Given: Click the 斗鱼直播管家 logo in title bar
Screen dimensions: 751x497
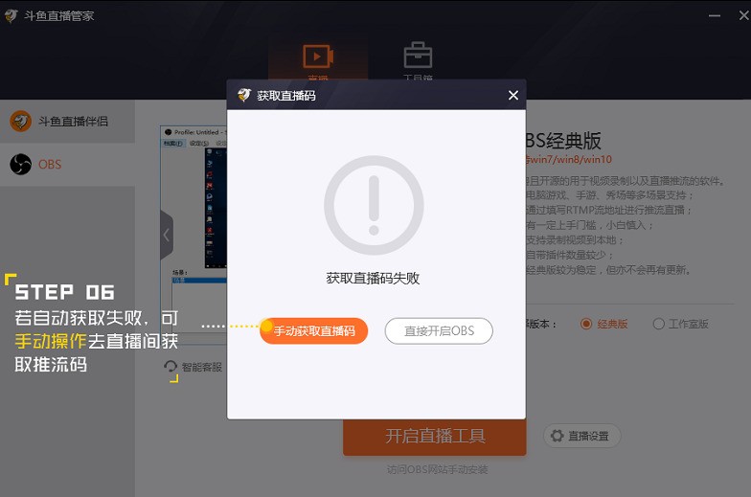Looking at the screenshot, I should (x=11, y=15).
